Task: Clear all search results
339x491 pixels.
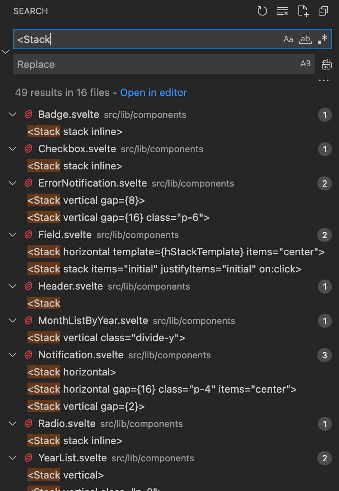Action: pyautogui.click(x=282, y=11)
